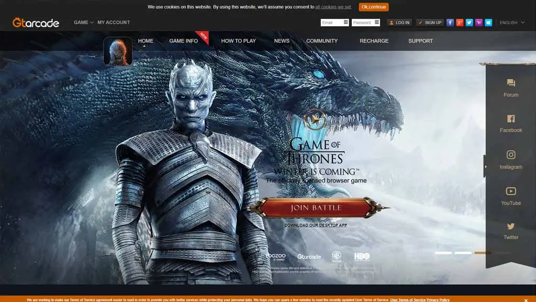
Task: Open User Terms of Service Privacy Policy link
Action: (x=420, y=300)
